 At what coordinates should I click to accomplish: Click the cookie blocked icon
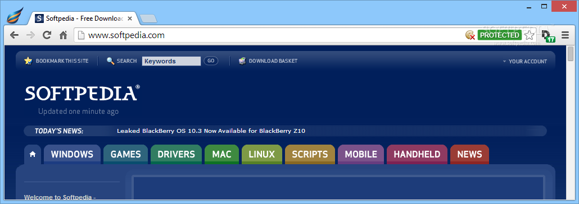coord(470,35)
